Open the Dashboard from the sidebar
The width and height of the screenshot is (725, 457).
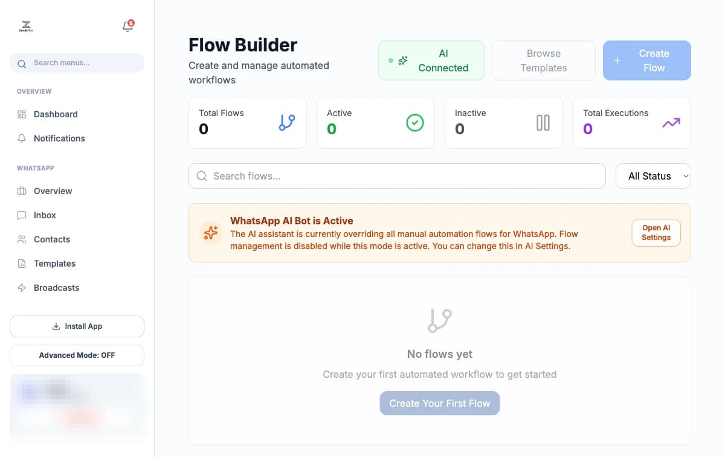point(56,114)
